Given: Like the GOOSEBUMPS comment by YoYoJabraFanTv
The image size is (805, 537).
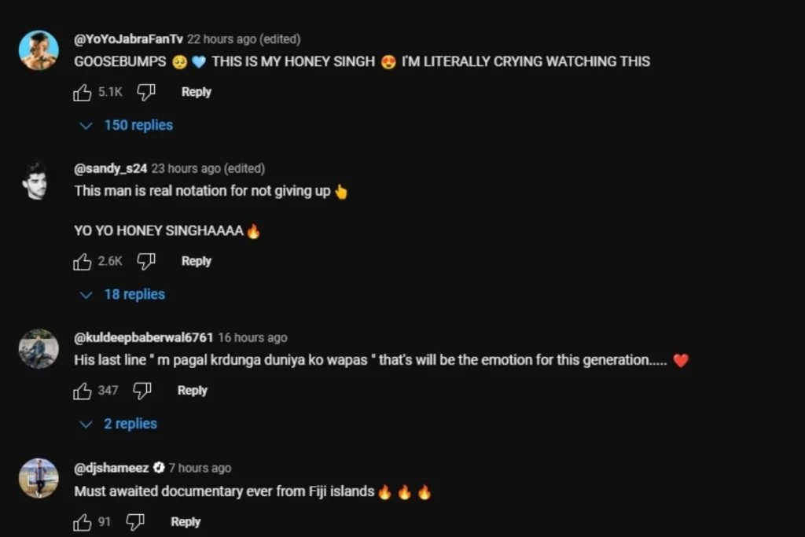Looking at the screenshot, I should click(x=82, y=93).
